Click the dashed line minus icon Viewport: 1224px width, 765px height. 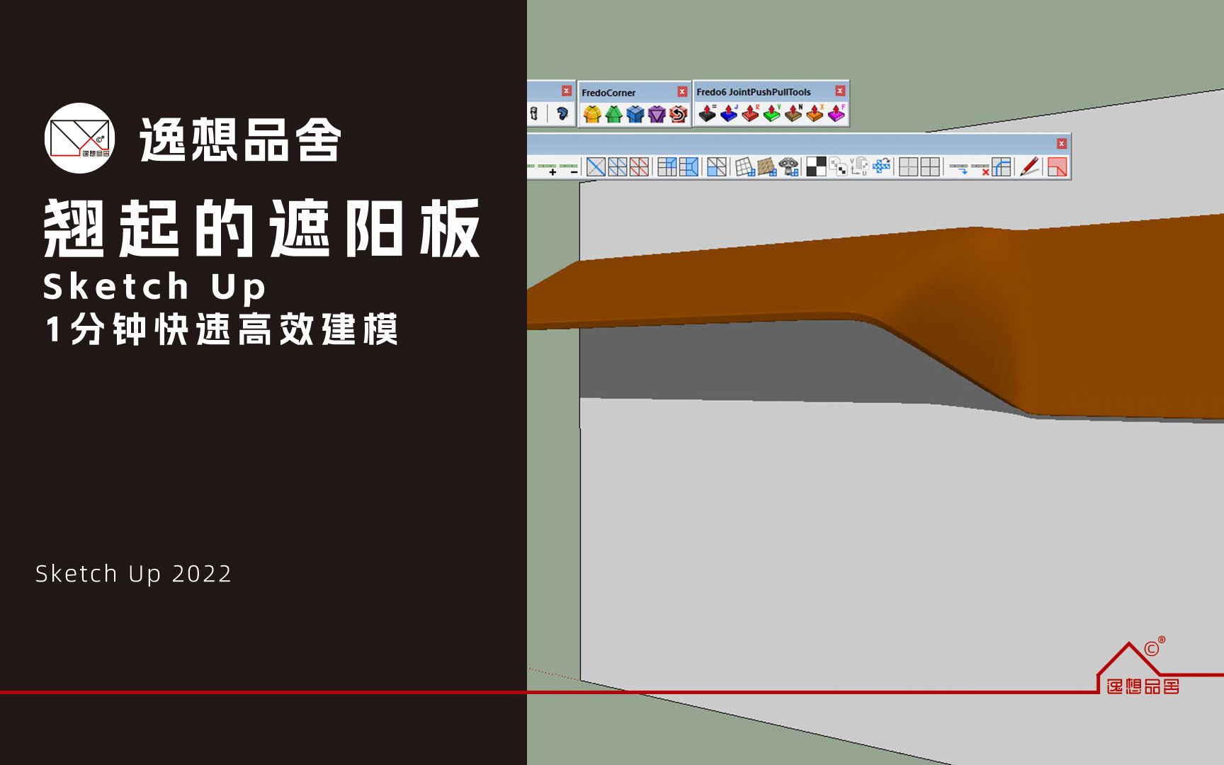coord(569,168)
